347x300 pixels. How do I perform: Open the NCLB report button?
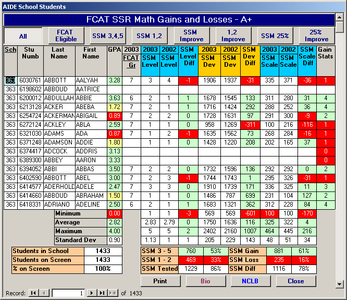(x=251, y=281)
